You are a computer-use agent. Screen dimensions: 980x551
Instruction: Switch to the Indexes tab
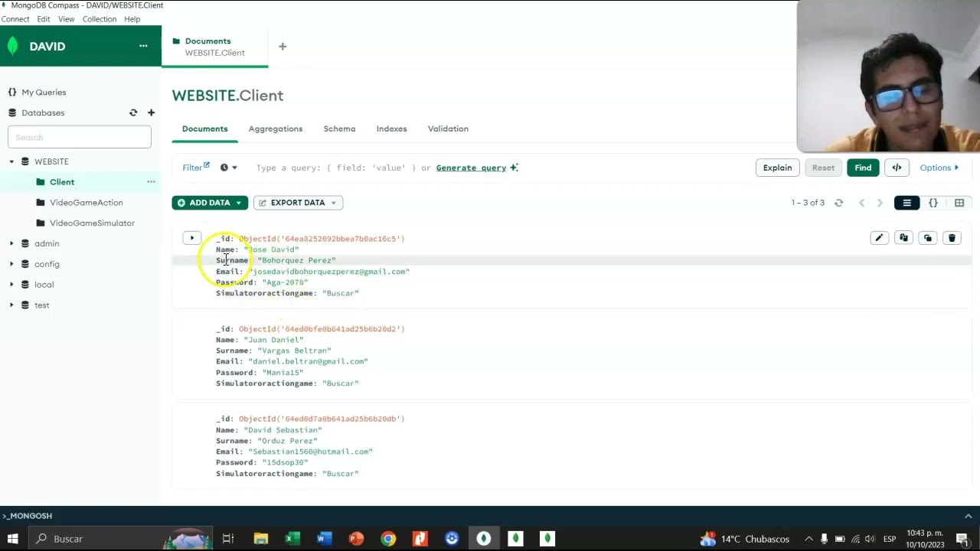pos(391,129)
